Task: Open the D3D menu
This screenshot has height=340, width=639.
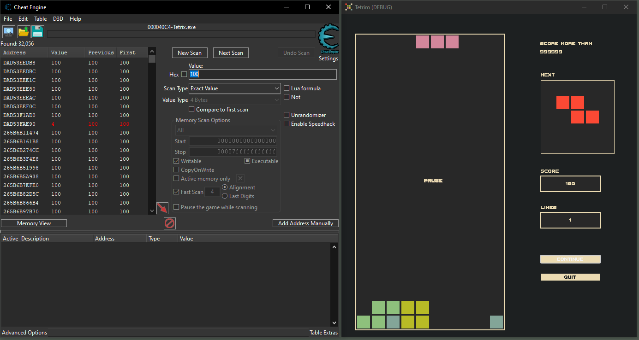Action: 58,19
